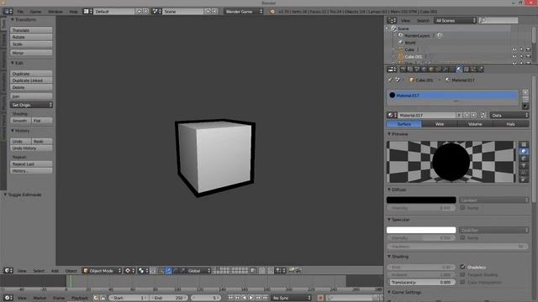Toggle the Tangent Shading checkbox
This screenshot has width=538, height=302.
click(462, 274)
